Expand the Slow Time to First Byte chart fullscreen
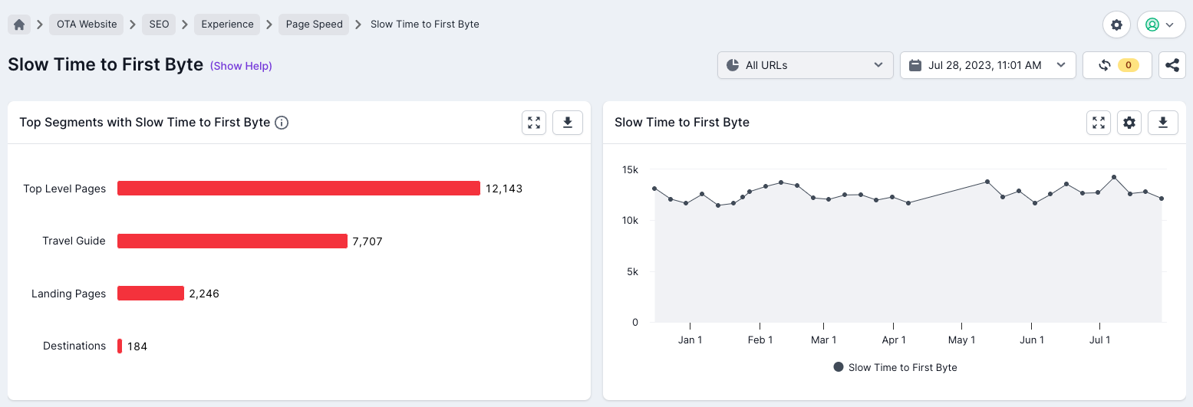Image resolution: width=1193 pixels, height=407 pixels. [1099, 123]
